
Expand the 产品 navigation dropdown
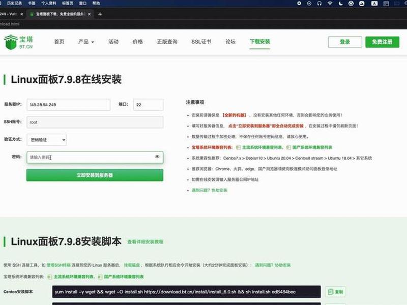point(86,42)
